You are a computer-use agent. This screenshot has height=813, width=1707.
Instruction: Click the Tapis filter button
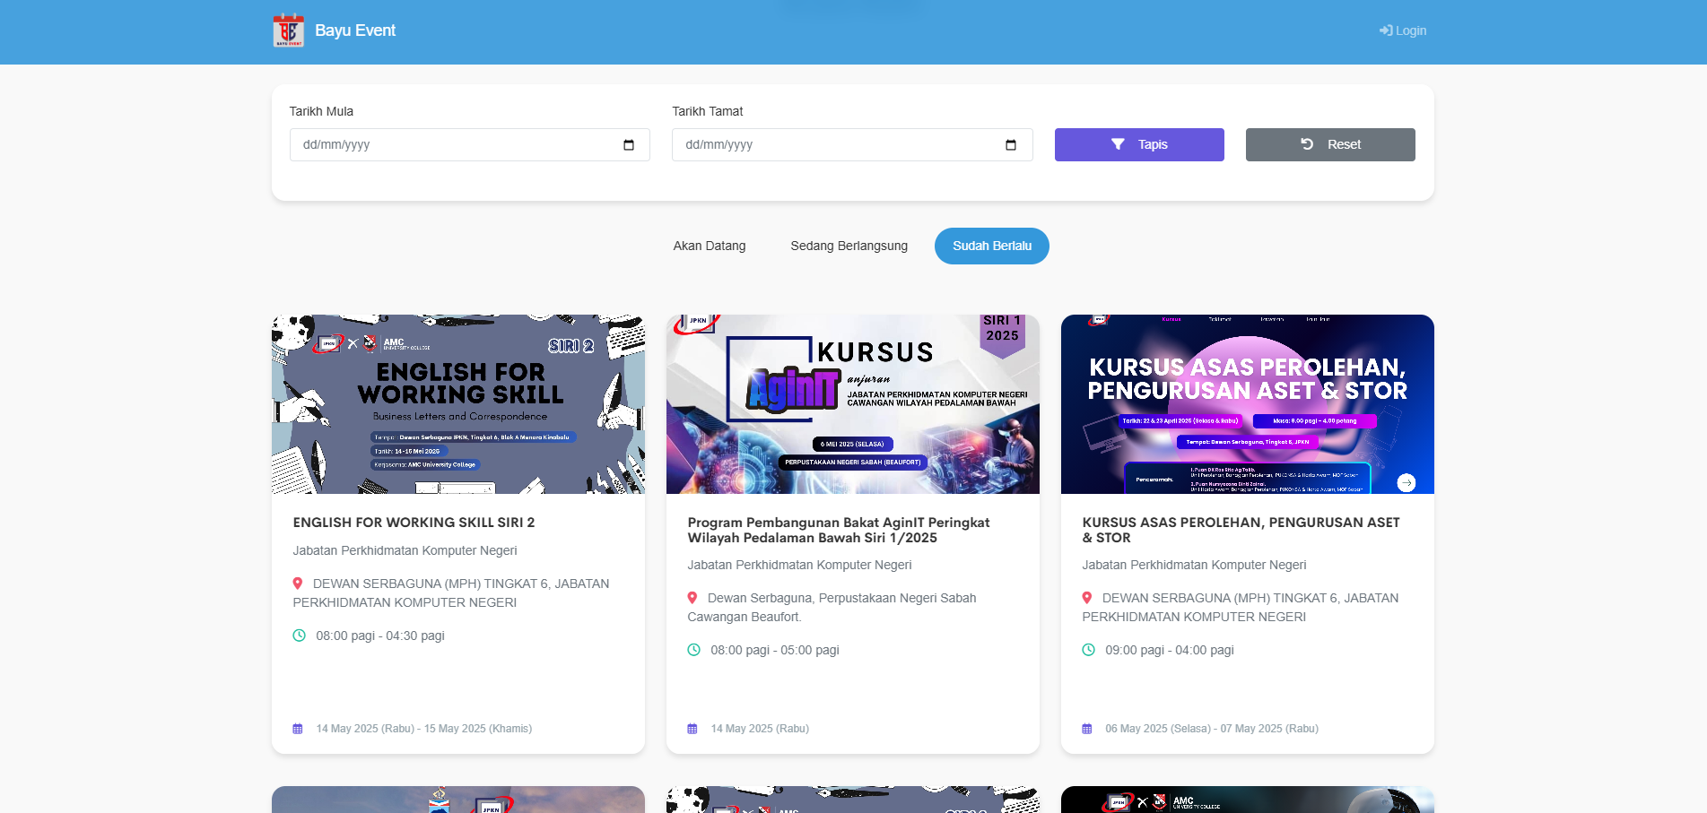(1138, 144)
